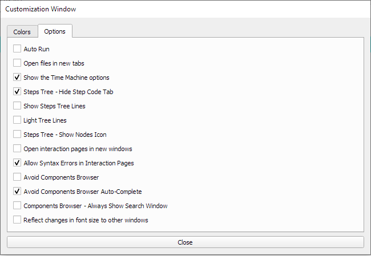The image size is (371, 256).
Task: Check Open interaction pages in new windows
Action: pos(17,149)
